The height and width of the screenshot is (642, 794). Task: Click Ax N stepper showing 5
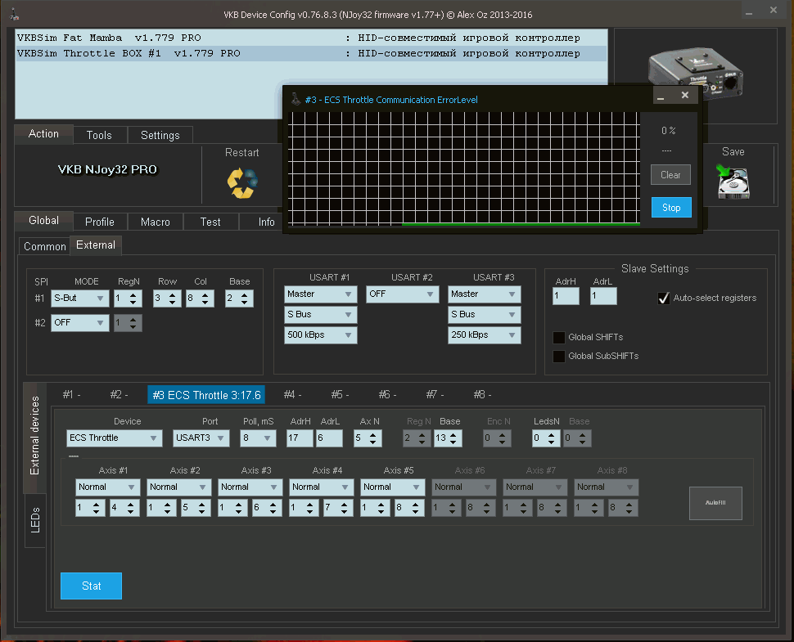[368, 438]
